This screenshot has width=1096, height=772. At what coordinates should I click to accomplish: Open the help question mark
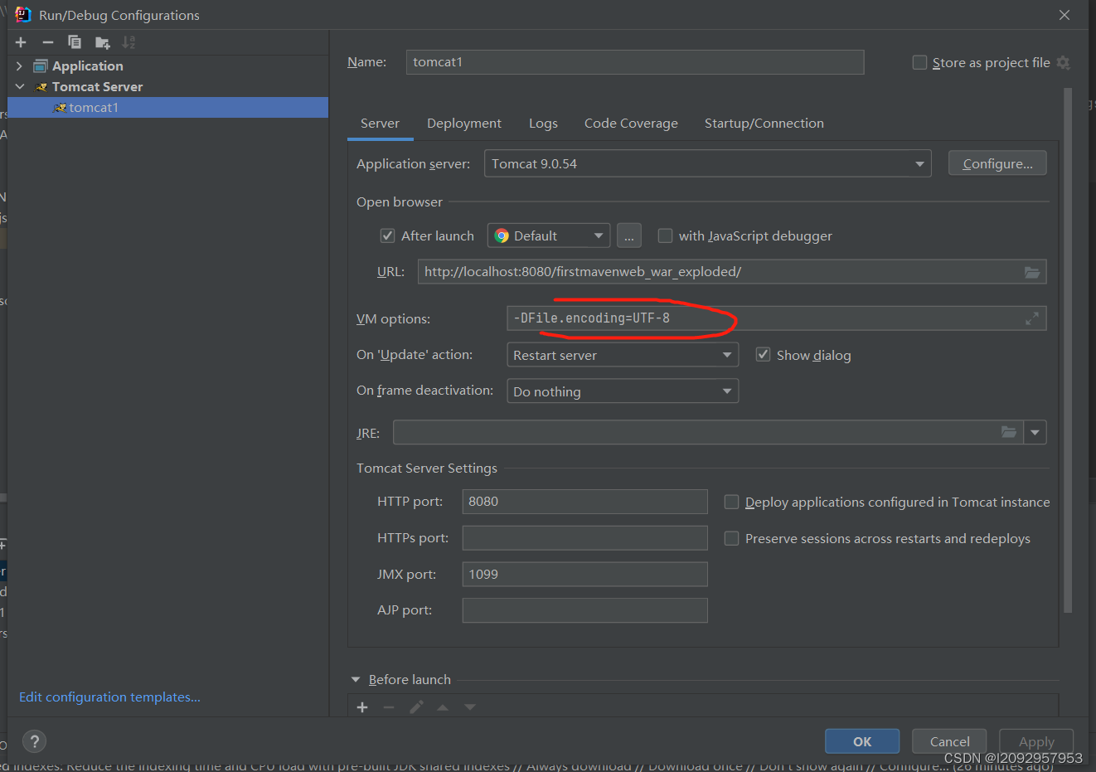[x=34, y=741]
